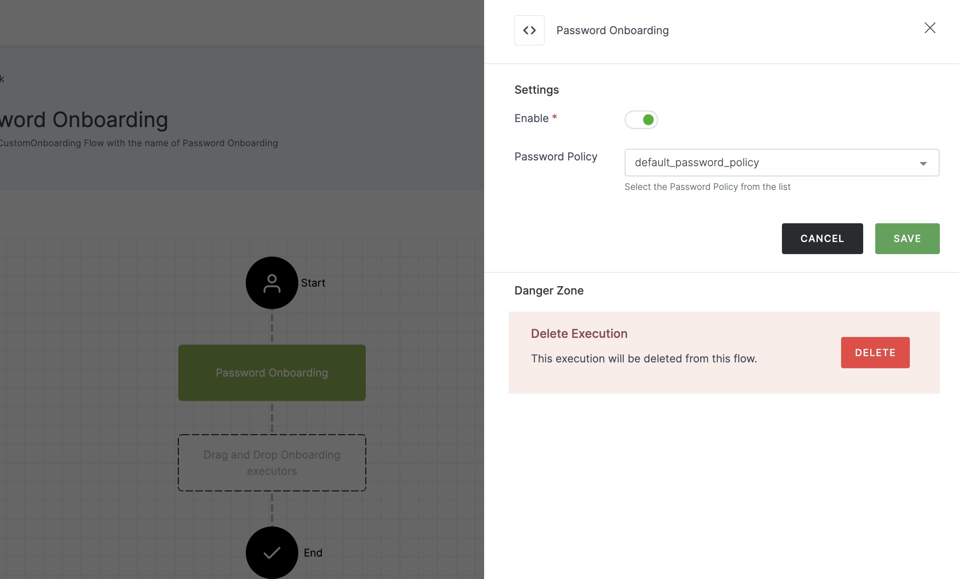Screen dimensions: 959x579
Task: Click the close (X) icon on the settings panel
Action: (x=930, y=27)
